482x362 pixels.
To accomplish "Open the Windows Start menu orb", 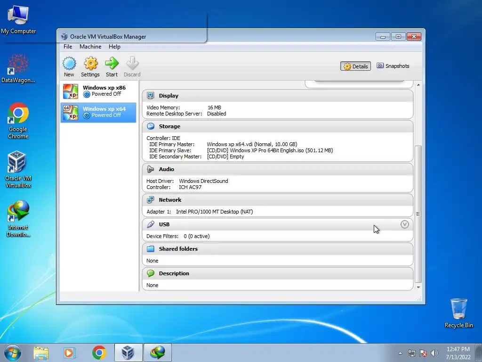I will [x=13, y=353].
